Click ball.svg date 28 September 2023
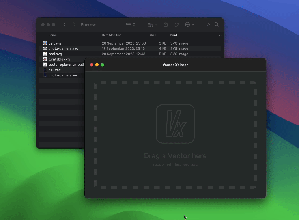This screenshot has width=299, height=220. point(124,43)
